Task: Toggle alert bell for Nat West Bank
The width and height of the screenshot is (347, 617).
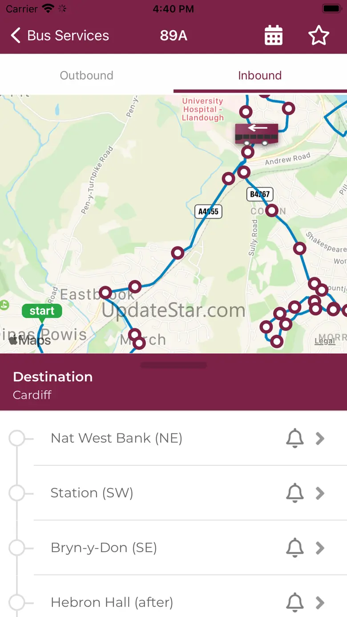Action: pyautogui.click(x=295, y=439)
